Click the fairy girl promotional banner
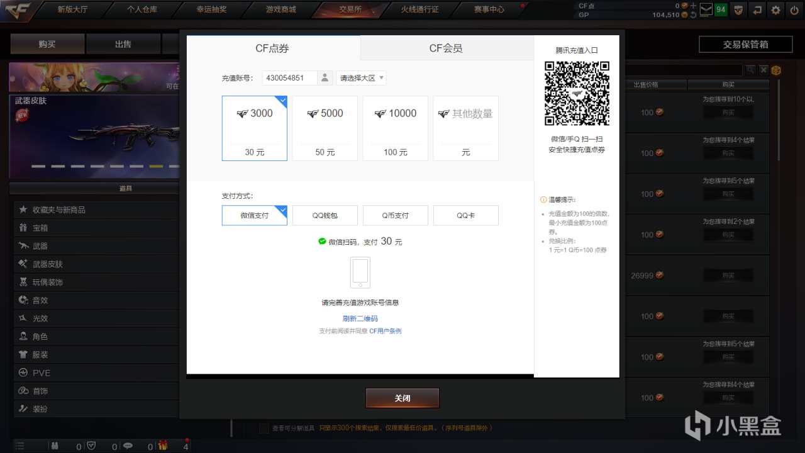The width and height of the screenshot is (805, 453). (x=95, y=77)
